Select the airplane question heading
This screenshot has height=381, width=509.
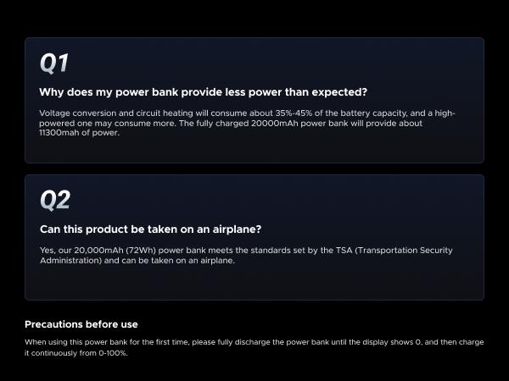(152, 229)
